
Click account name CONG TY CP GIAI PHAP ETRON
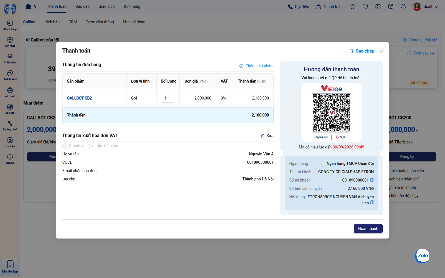pyautogui.click(x=346, y=172)
